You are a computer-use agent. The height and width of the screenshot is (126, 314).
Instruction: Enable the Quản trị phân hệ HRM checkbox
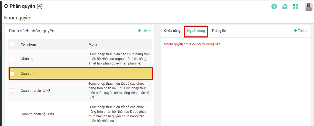tap(12, 114)
